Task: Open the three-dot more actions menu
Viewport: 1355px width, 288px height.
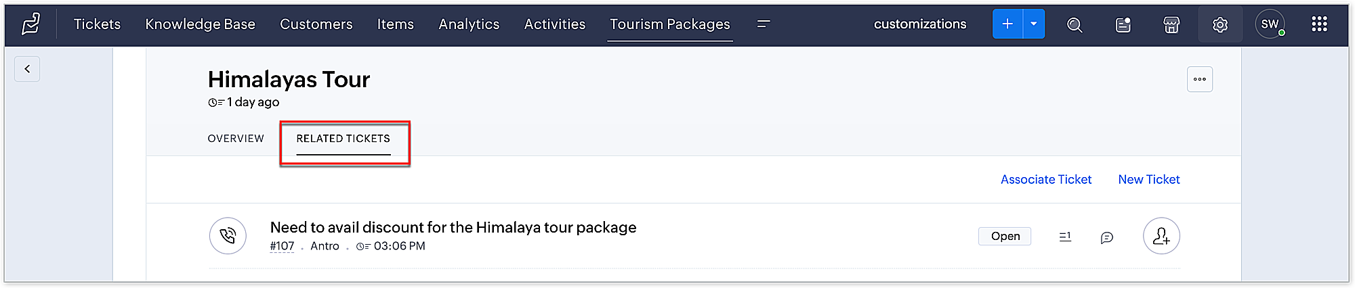Action: pyautogui.click(x=1200, y=79)
